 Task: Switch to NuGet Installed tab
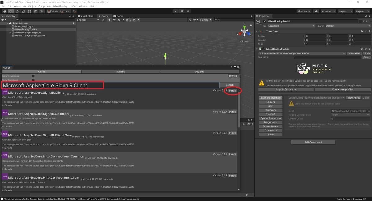(x=121, y=72)
